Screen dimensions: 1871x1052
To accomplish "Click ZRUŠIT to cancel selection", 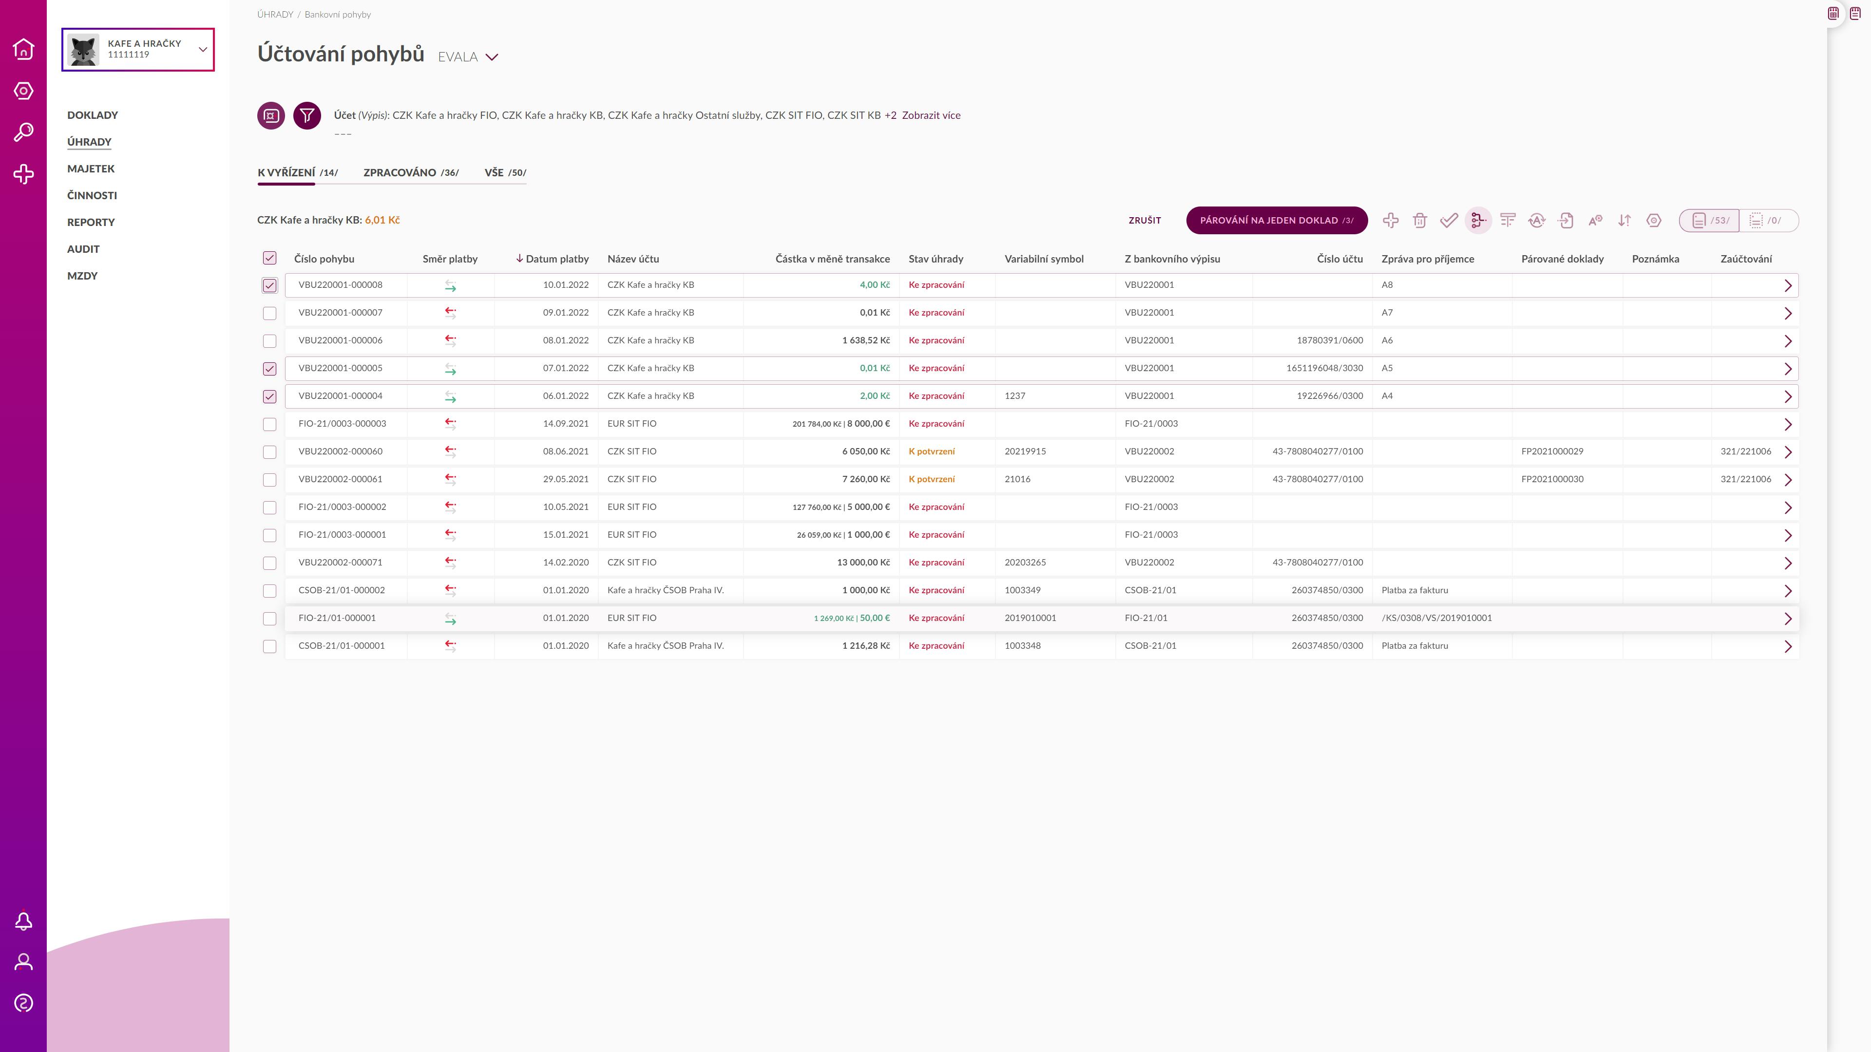I will pyautogui.click(x=1145, y=220).
